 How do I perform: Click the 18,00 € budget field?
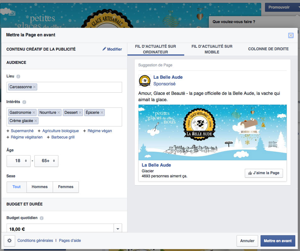(60, 229)
